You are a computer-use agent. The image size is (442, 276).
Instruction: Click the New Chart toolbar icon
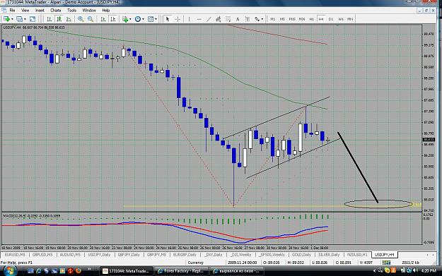coord(6,19)
